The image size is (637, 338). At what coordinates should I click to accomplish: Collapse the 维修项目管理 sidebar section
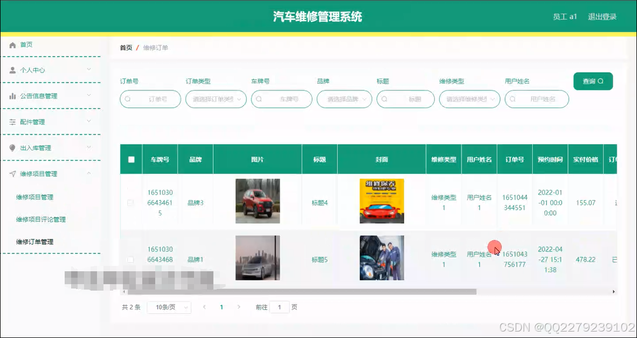(49, 173)
